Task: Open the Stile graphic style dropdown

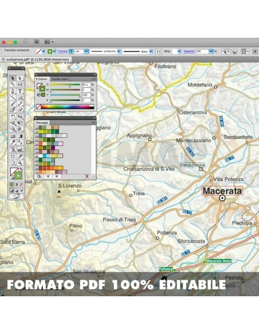Action: point(179,51)
